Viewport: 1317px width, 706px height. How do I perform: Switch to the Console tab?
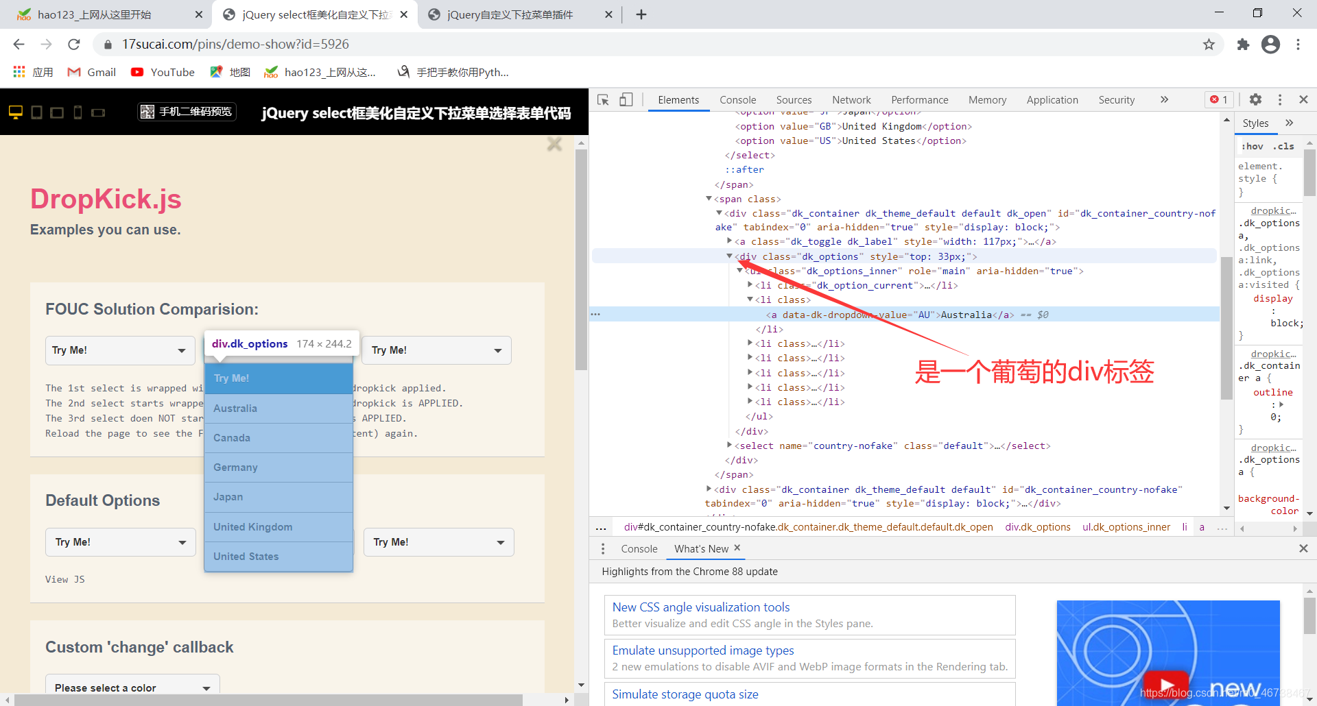pyautogui.click(x=737, y=100)
